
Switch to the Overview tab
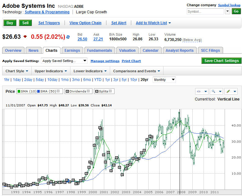[13, 51]
